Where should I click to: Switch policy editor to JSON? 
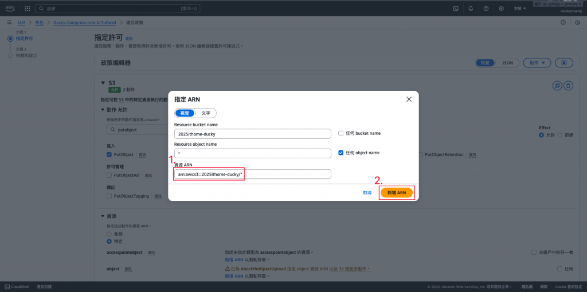click(507, 63)
